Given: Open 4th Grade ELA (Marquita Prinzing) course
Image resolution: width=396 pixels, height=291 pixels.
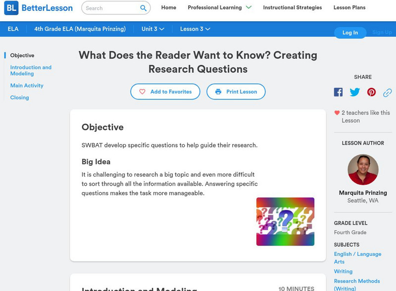Looking at the screenshot, I should click(x=80, y=29).
